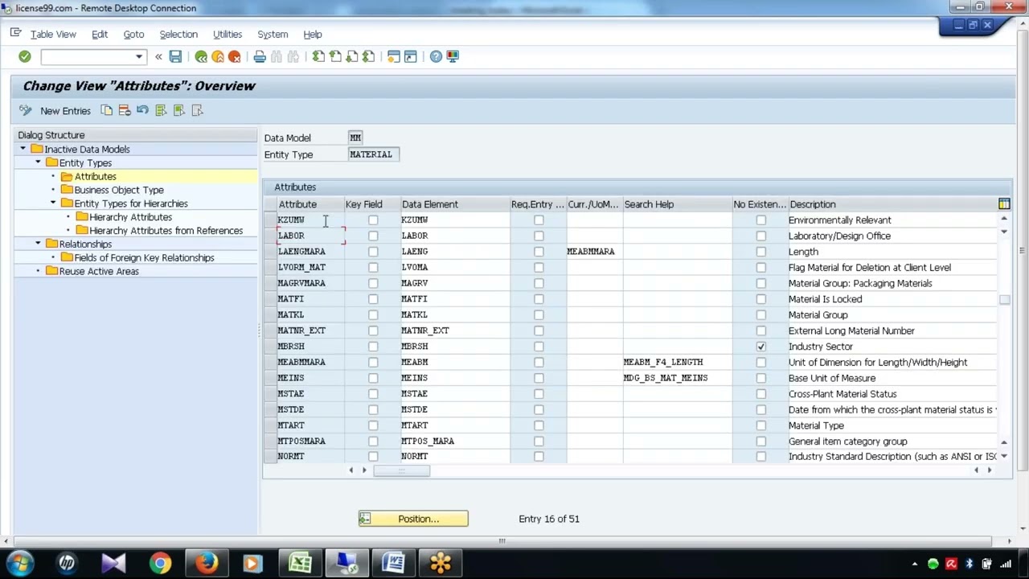Open the Edit menu
This screenshot has width=1029, height=579.
click(100, 35)
